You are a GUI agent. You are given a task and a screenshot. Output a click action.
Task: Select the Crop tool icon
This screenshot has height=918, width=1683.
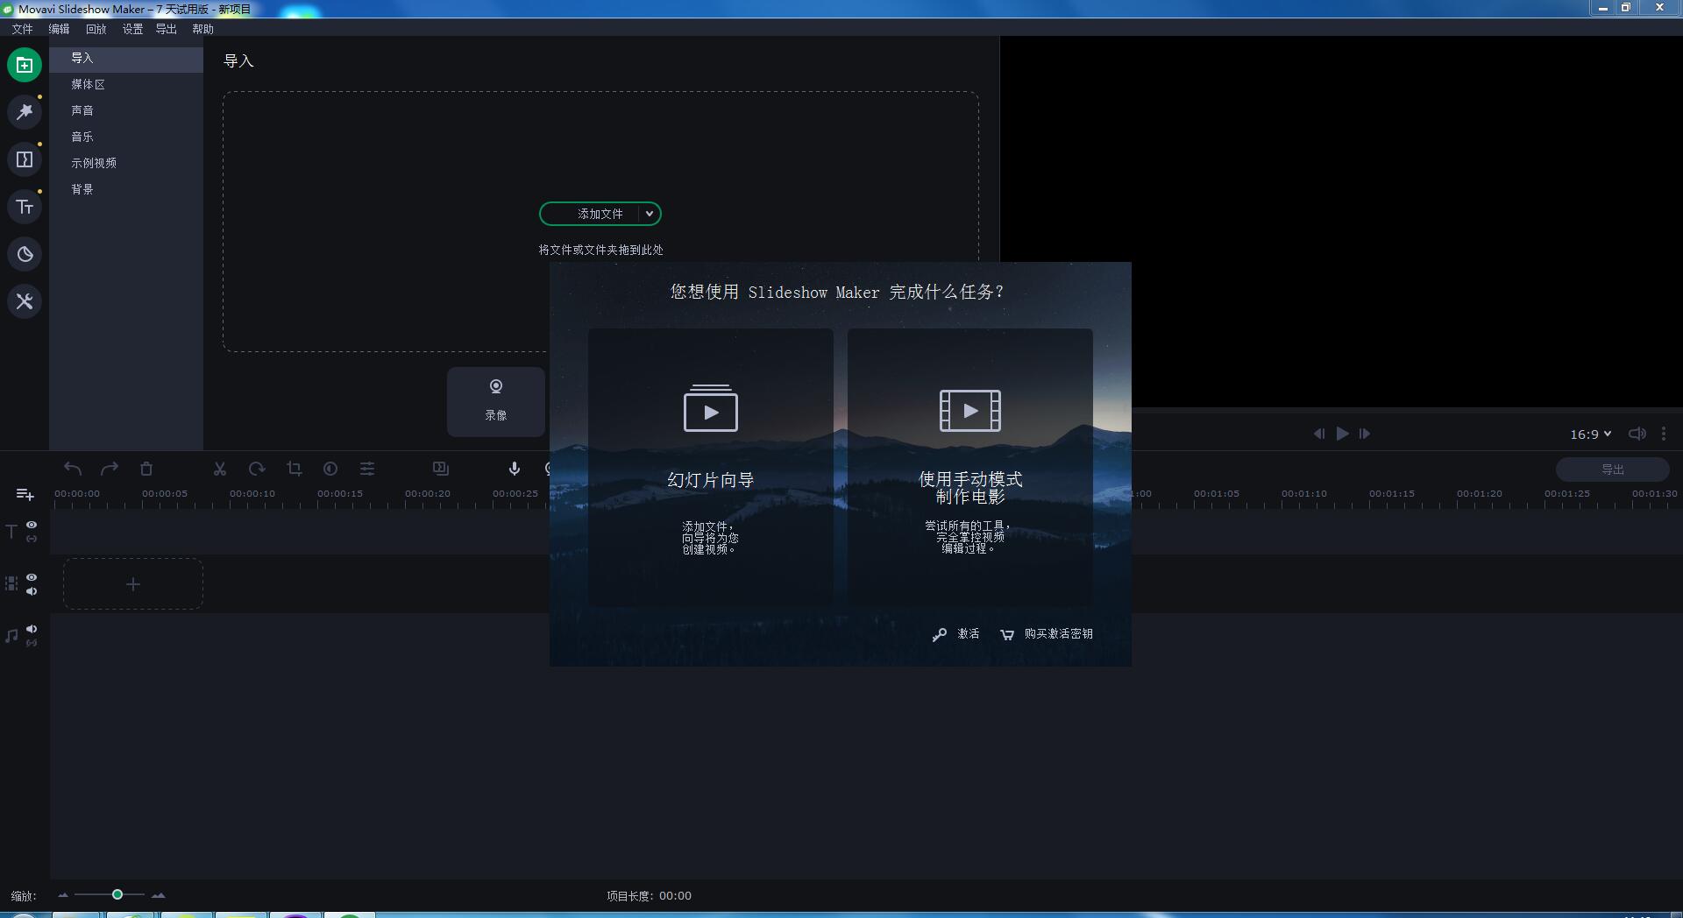[294, 469]
